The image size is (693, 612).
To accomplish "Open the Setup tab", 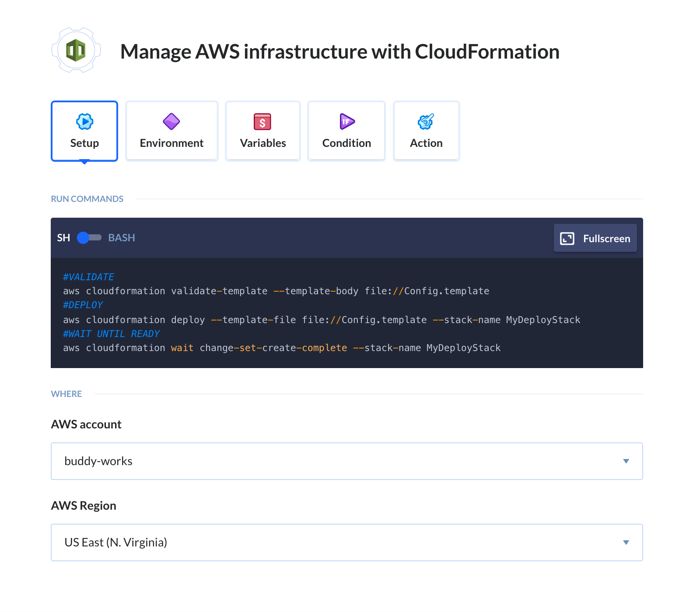I will pyautogui.click(x=84, y=131).
